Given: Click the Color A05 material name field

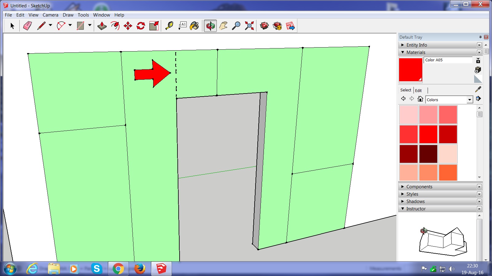Looking at the screenshot, I should [448, 60].
